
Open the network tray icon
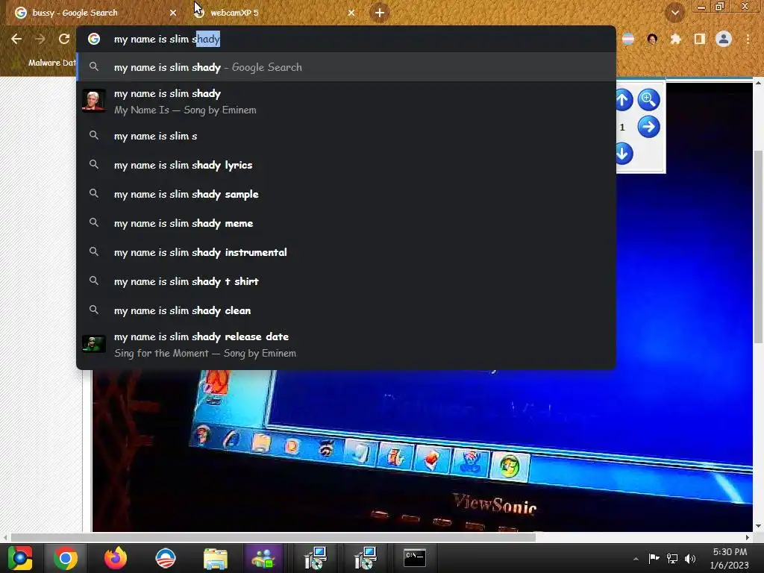[672, 558]
